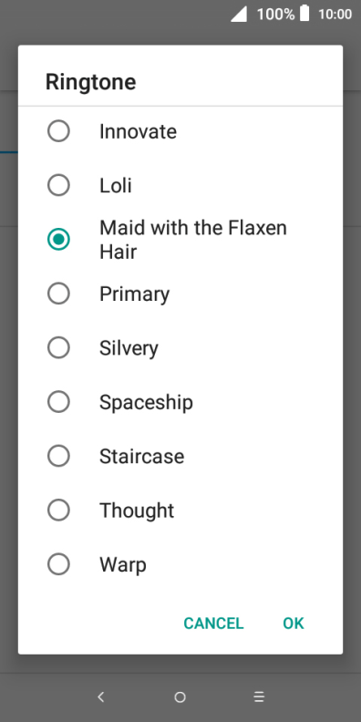Select Silvery ringtone radio button
The image size is (361, 722).
58,347
